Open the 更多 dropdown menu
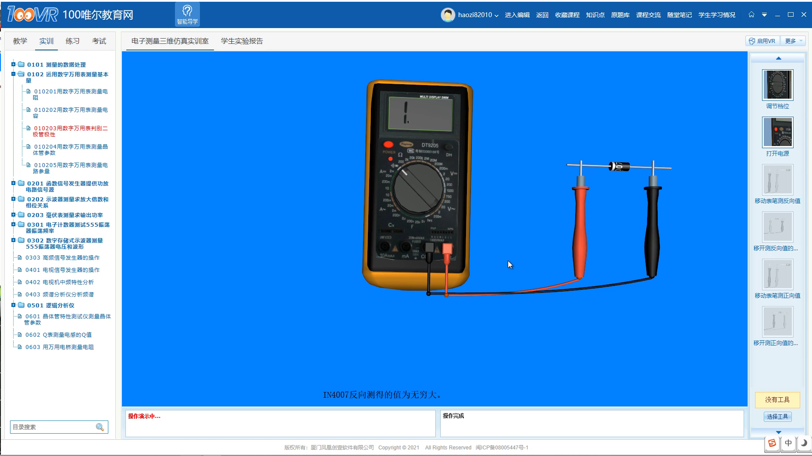The width and height of the screenshot is (812, 456). pos(794,41)
